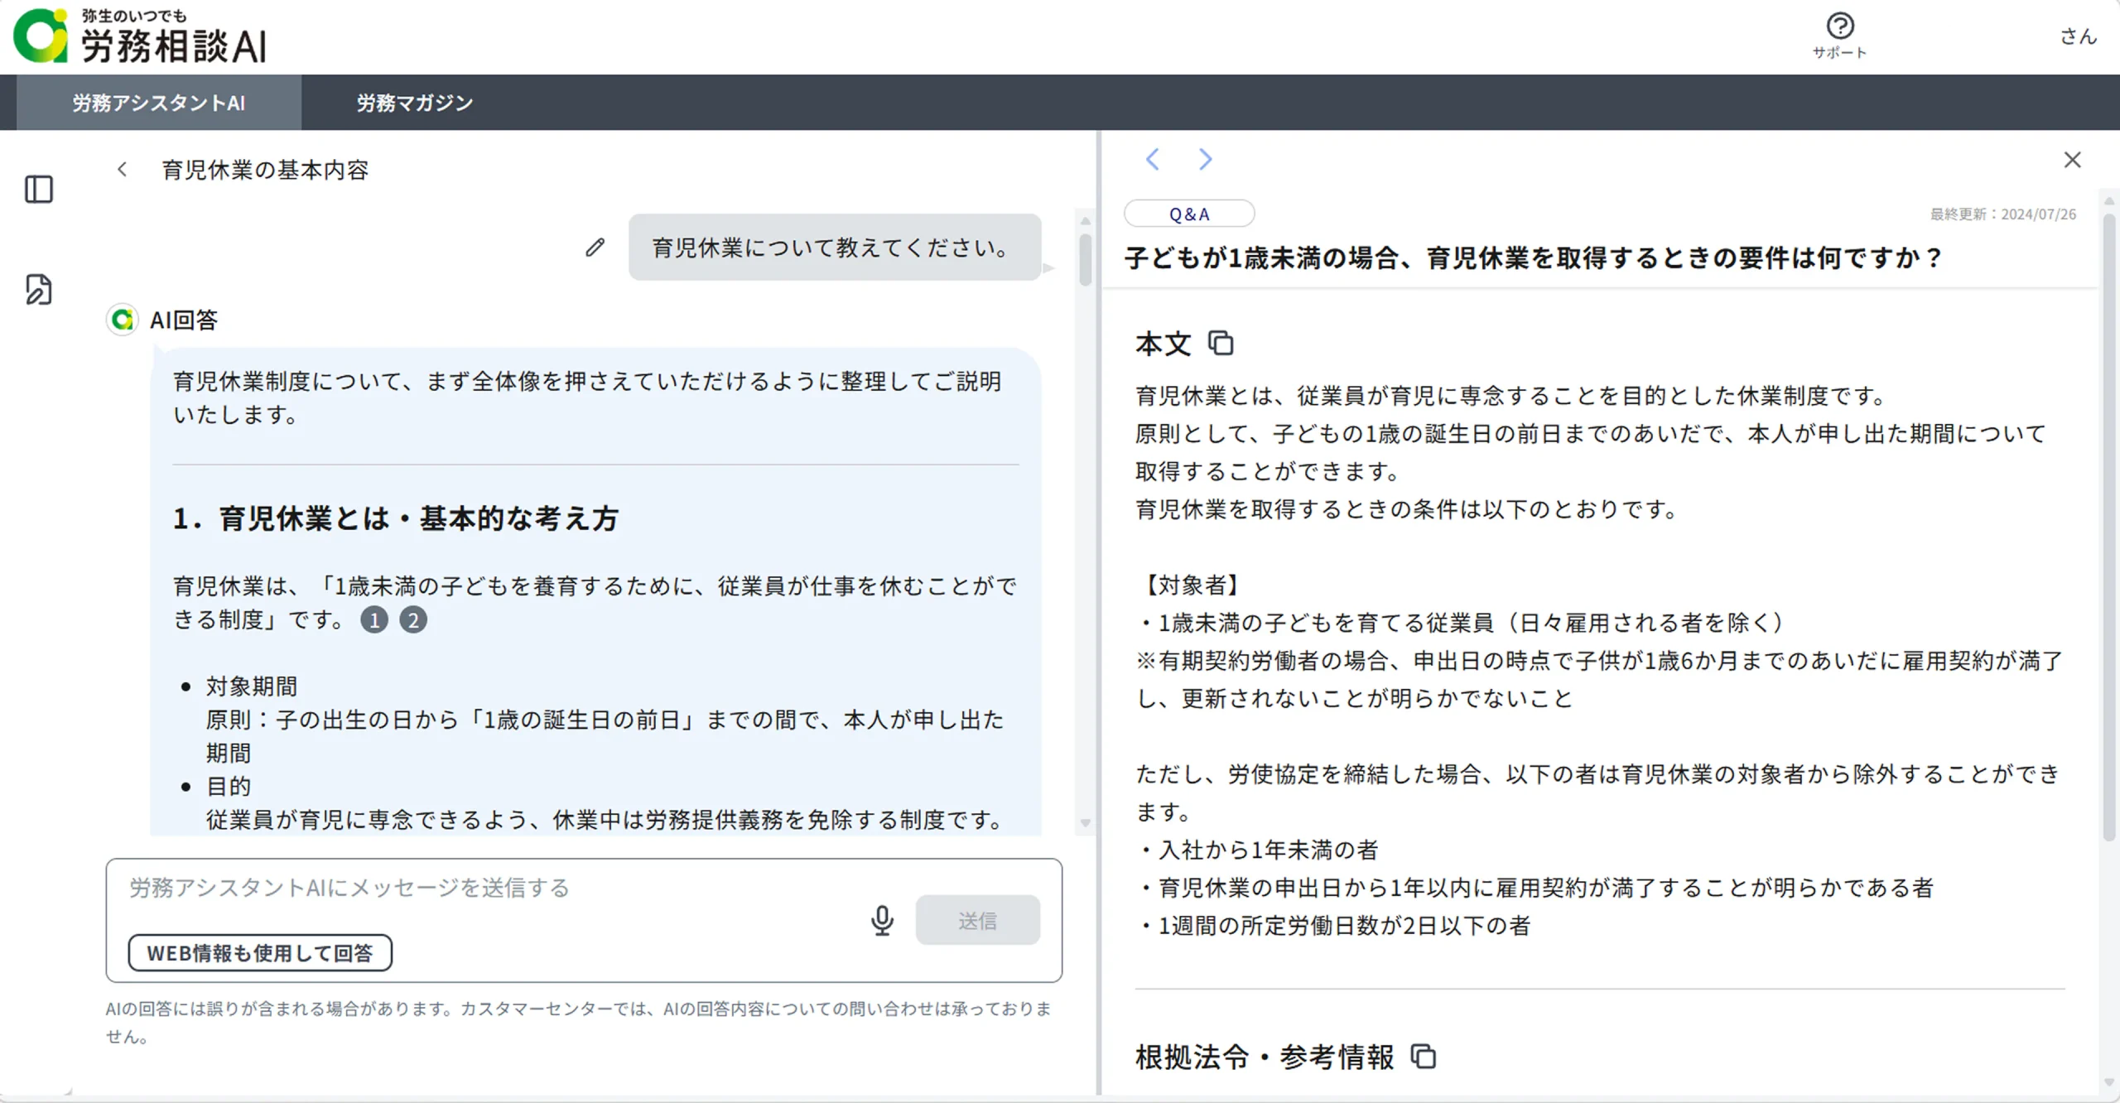Toggle the sidebar panel icon
The image size is (2120, 1103).
(x=39, y=190)
